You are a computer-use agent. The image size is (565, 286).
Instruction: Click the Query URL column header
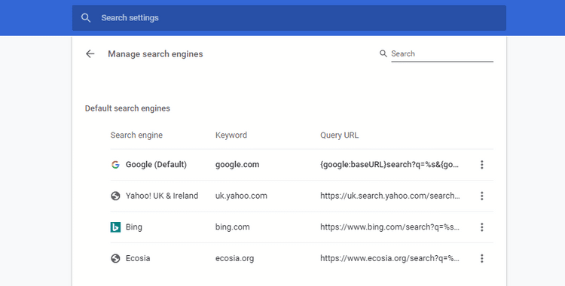pos(339,135)
